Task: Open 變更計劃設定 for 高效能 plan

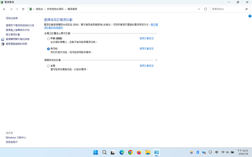Action: point(147,49)
